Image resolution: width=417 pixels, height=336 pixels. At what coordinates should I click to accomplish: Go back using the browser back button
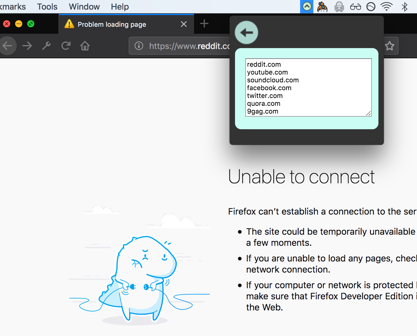pos(7,46)
